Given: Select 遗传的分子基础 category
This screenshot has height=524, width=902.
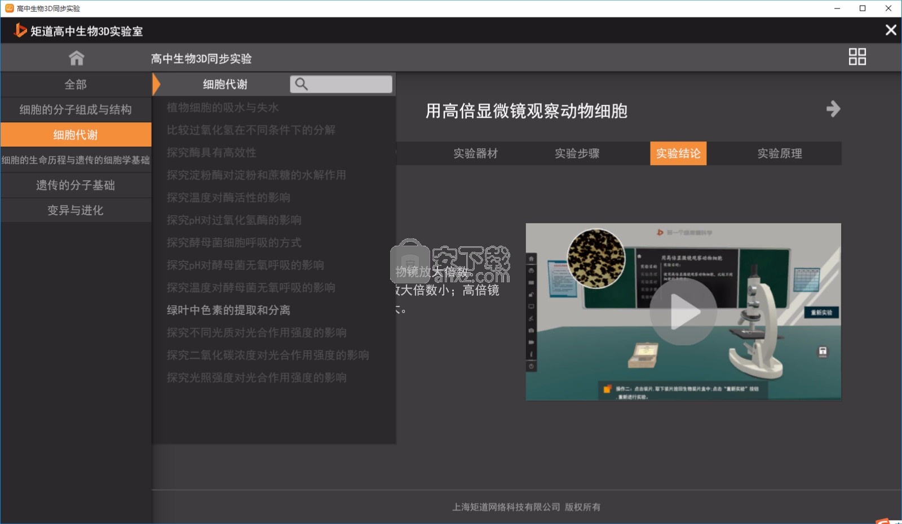Looking at the screenshot, I should click(x=76, y=185).
